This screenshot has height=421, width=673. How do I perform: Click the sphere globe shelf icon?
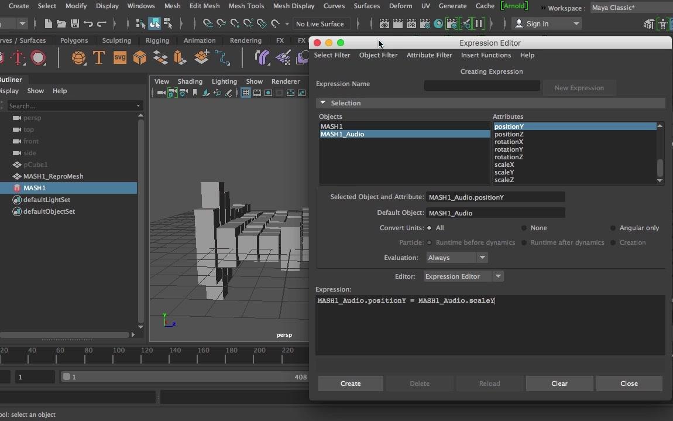pyautogui.click(x=78, y=57)
